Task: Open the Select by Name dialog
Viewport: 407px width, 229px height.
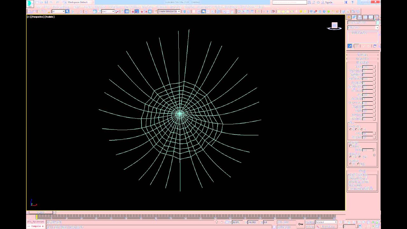Action: (72, 11)
